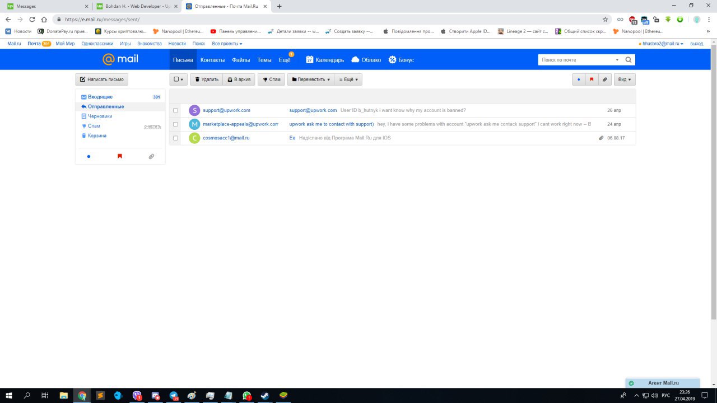Open the Агент Mail.ru chat bar
This screenshot has width=717, height=403.
pos(663,383)
